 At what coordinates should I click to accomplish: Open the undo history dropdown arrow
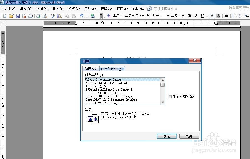[86, 16]
